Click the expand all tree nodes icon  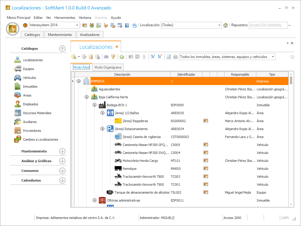tap(153, 57)
